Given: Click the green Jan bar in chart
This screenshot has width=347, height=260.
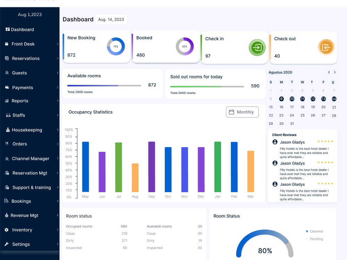Looking at the screenshot, I should point(218,167).
